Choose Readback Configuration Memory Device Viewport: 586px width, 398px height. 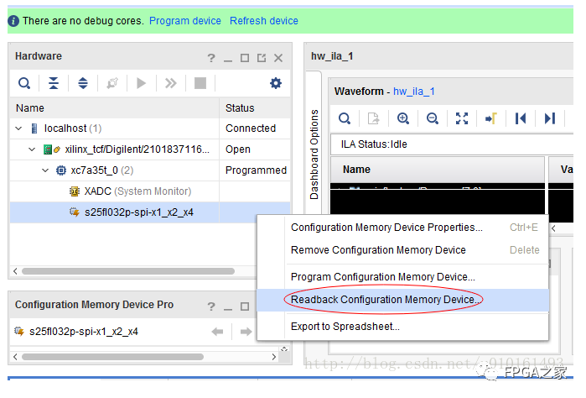403,300
